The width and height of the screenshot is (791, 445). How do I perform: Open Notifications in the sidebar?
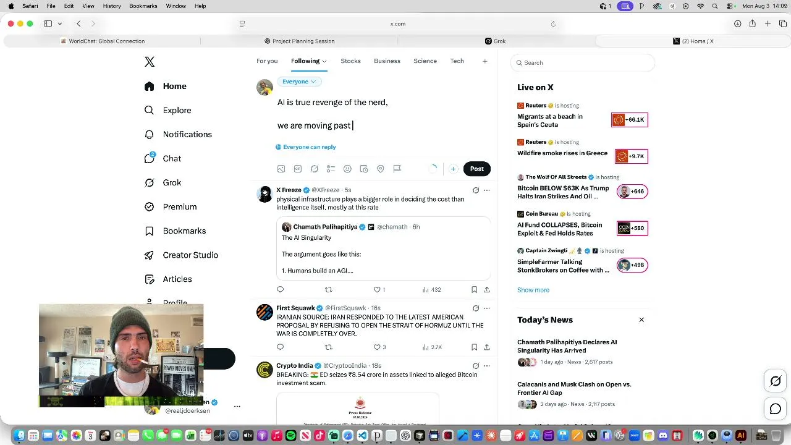[178, 134]
